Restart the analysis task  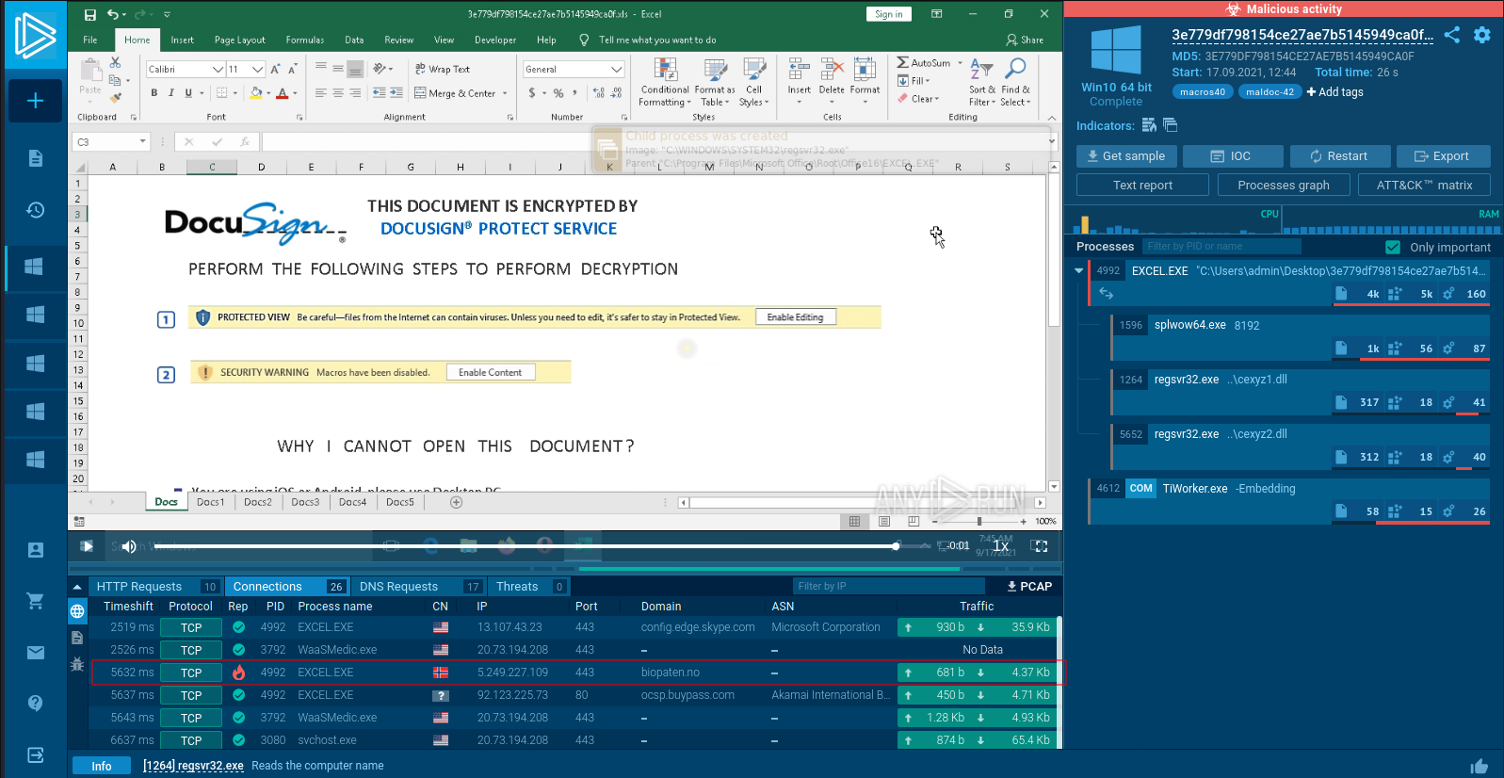coord(1339,156)
